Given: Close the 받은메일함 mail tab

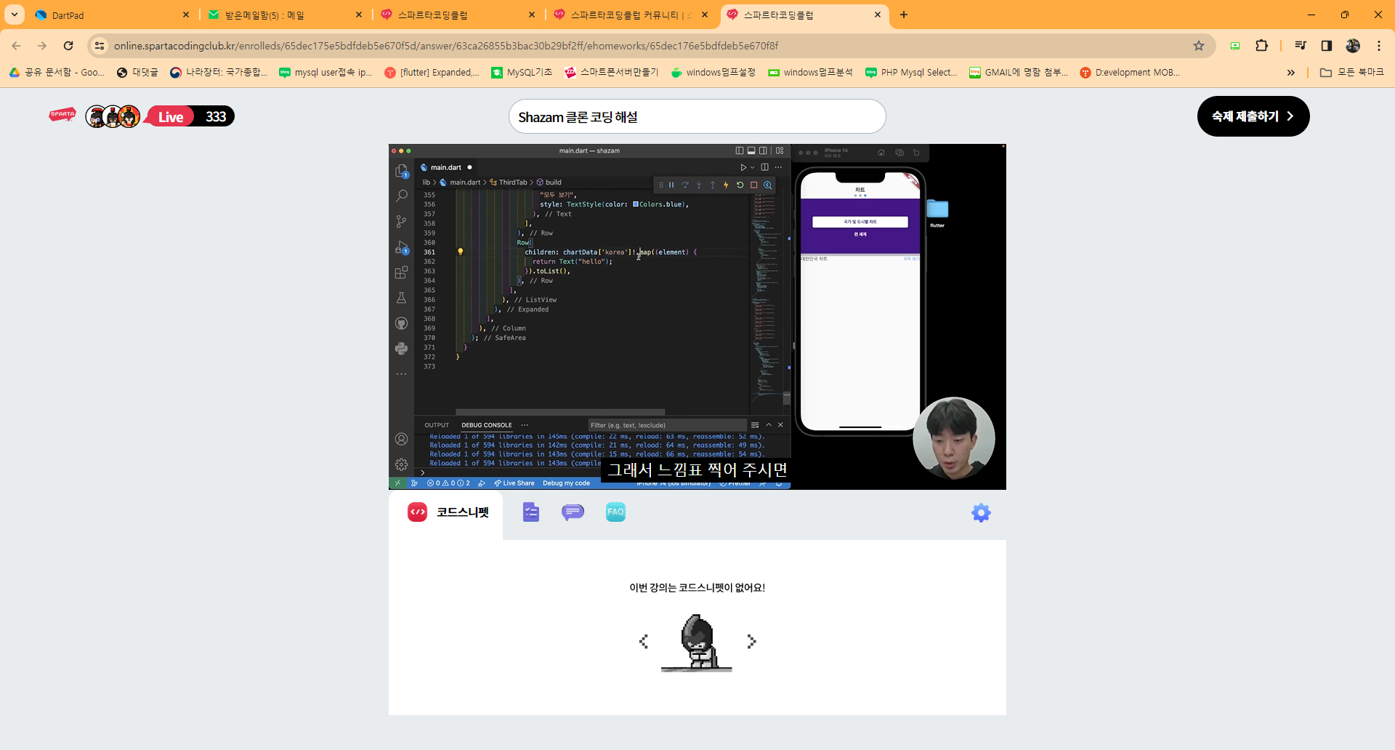Looking at the screenshot, I should tap(359, 15).
